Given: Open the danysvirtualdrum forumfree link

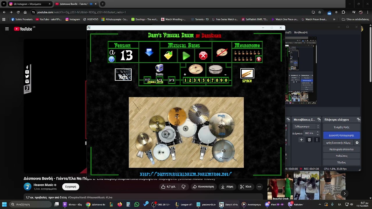Looking at the screenshot, I should coord(186,174).
